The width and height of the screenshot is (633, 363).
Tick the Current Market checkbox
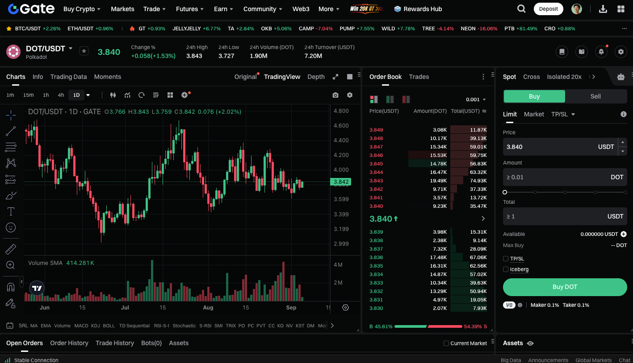point(446,343)
